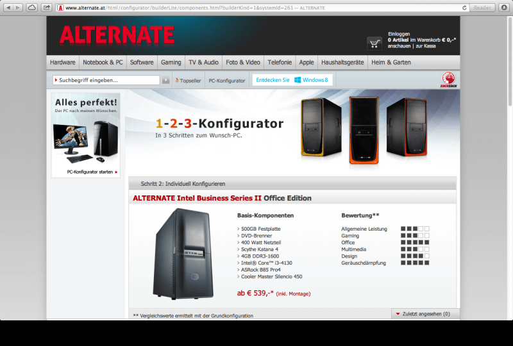
Task: Click 400 Watt Netzteil component
Action: pos(261,243)
